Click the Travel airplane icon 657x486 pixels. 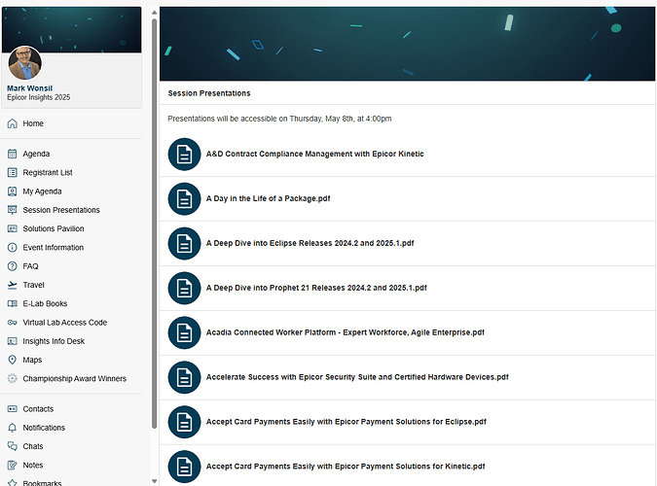coord(12,285)
